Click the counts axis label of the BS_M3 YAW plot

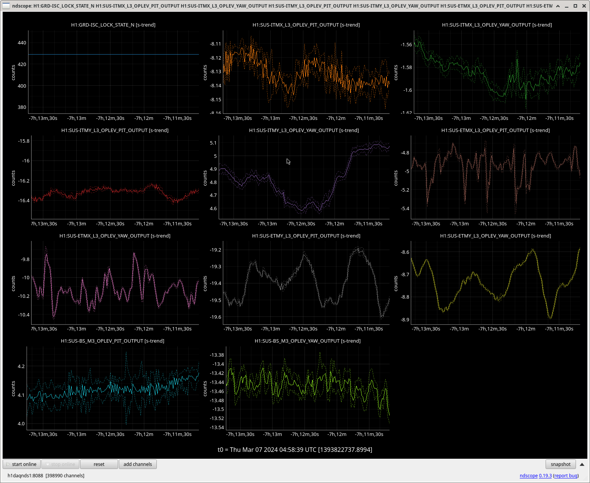click(205, 389)
